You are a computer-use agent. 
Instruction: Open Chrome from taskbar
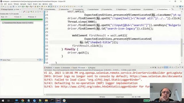click(x=23, y=100)
